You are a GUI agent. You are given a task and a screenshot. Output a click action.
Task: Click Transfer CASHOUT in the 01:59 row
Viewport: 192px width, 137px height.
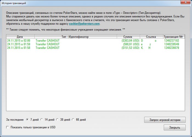[47, 44]
